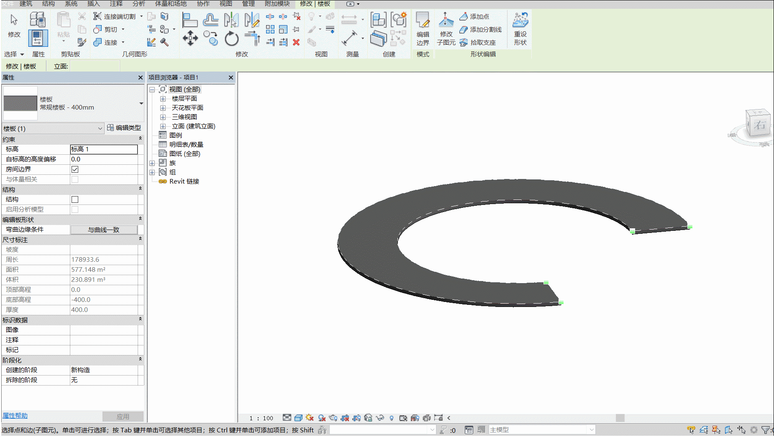Open the floor type selector dropdown
774x437 pixels.
(141, 103)
